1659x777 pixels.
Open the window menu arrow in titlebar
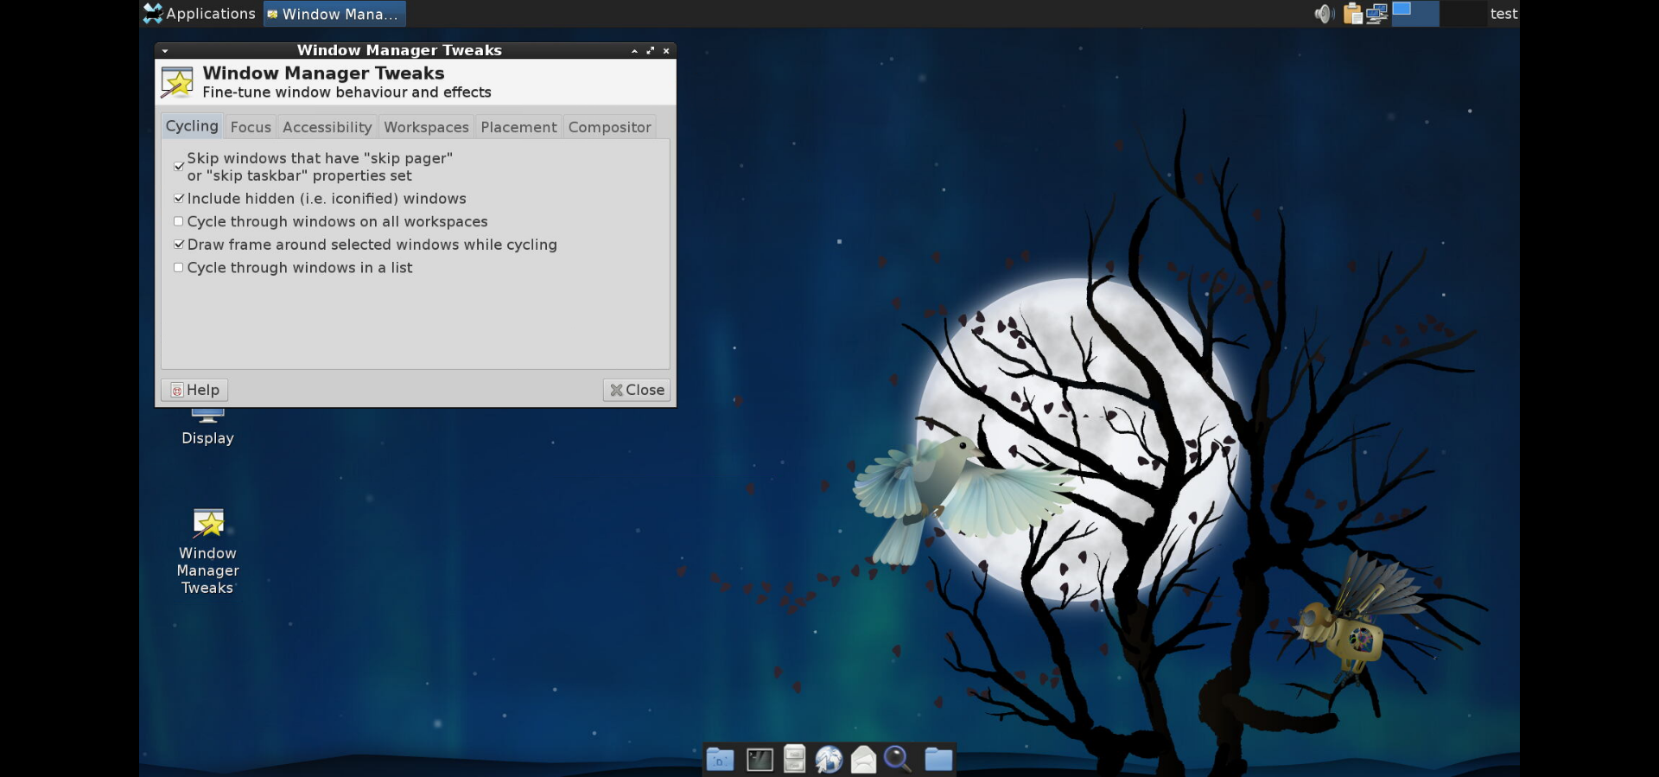point(165,51)
